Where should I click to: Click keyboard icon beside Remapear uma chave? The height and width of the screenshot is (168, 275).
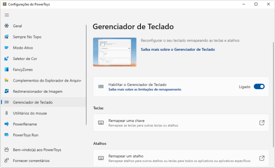click(101, 123)
